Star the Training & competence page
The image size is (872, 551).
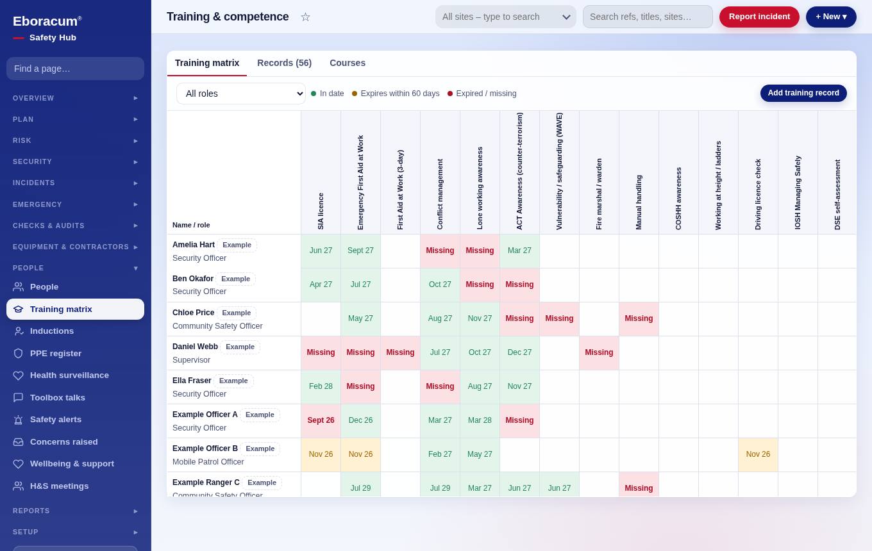tap(305, 17)
